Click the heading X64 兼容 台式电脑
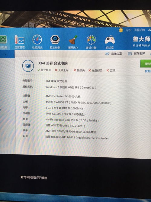The width and height of the screenshot is (151, 202). 53,63
